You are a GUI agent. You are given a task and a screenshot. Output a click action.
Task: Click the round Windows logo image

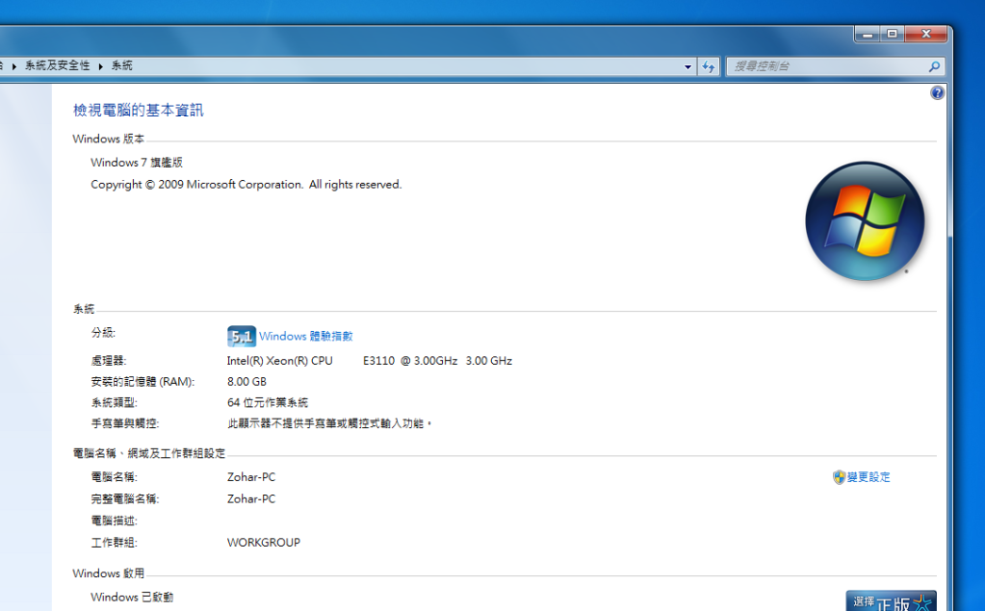(x=864, y=221)
